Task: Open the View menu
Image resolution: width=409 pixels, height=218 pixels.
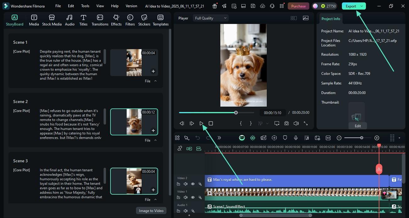Action: [x=100, y=6]
